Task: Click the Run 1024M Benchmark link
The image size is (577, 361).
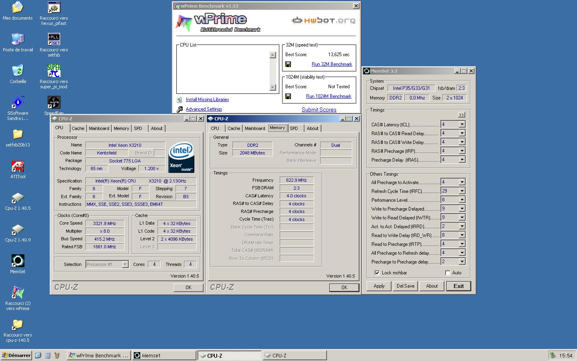Action: click(329, 96)
